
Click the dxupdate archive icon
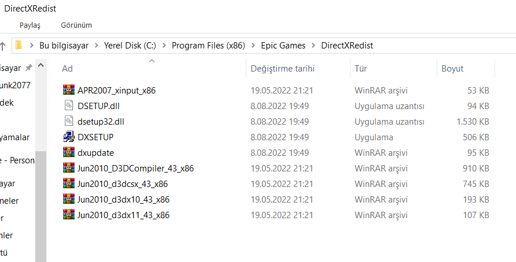(69, 152)
